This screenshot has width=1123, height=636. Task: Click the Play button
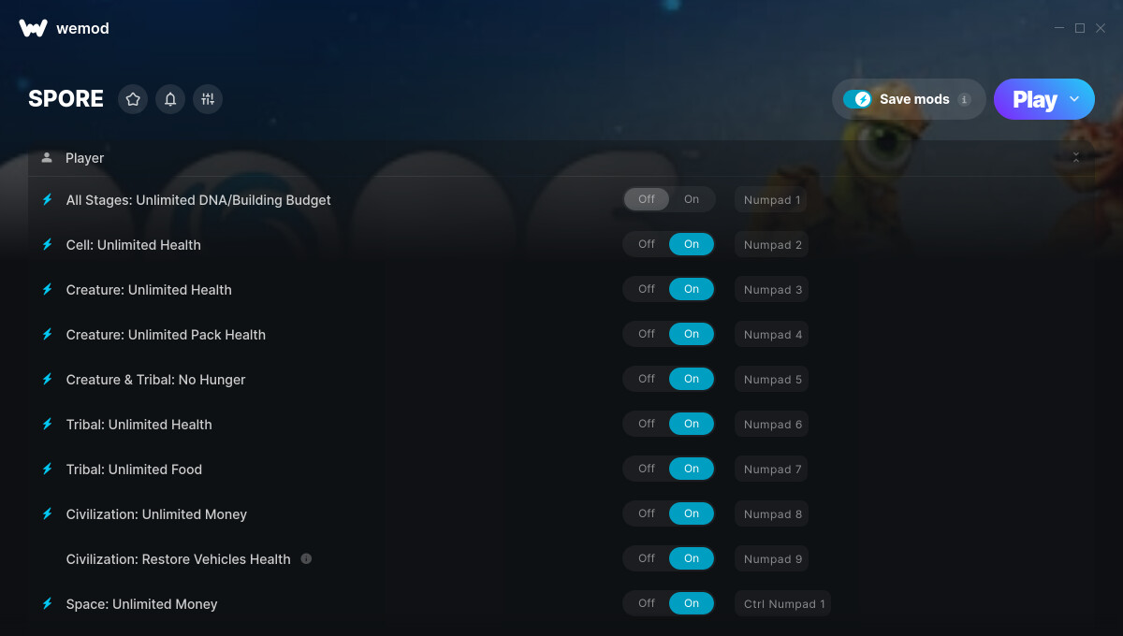coord(1034,99)
